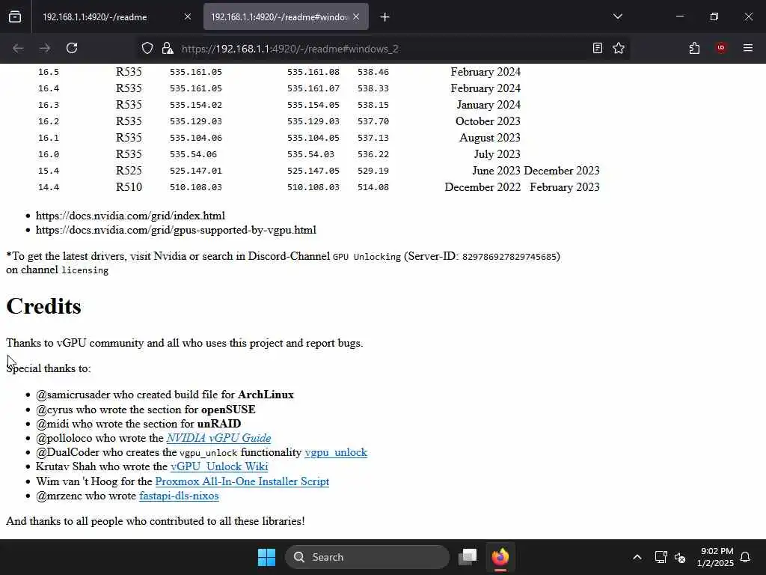Open the vGPU_Unlock Wiki link

(219, 466)
